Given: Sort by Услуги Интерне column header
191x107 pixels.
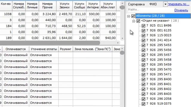Looking at the screenshot, I should (93, 6).
